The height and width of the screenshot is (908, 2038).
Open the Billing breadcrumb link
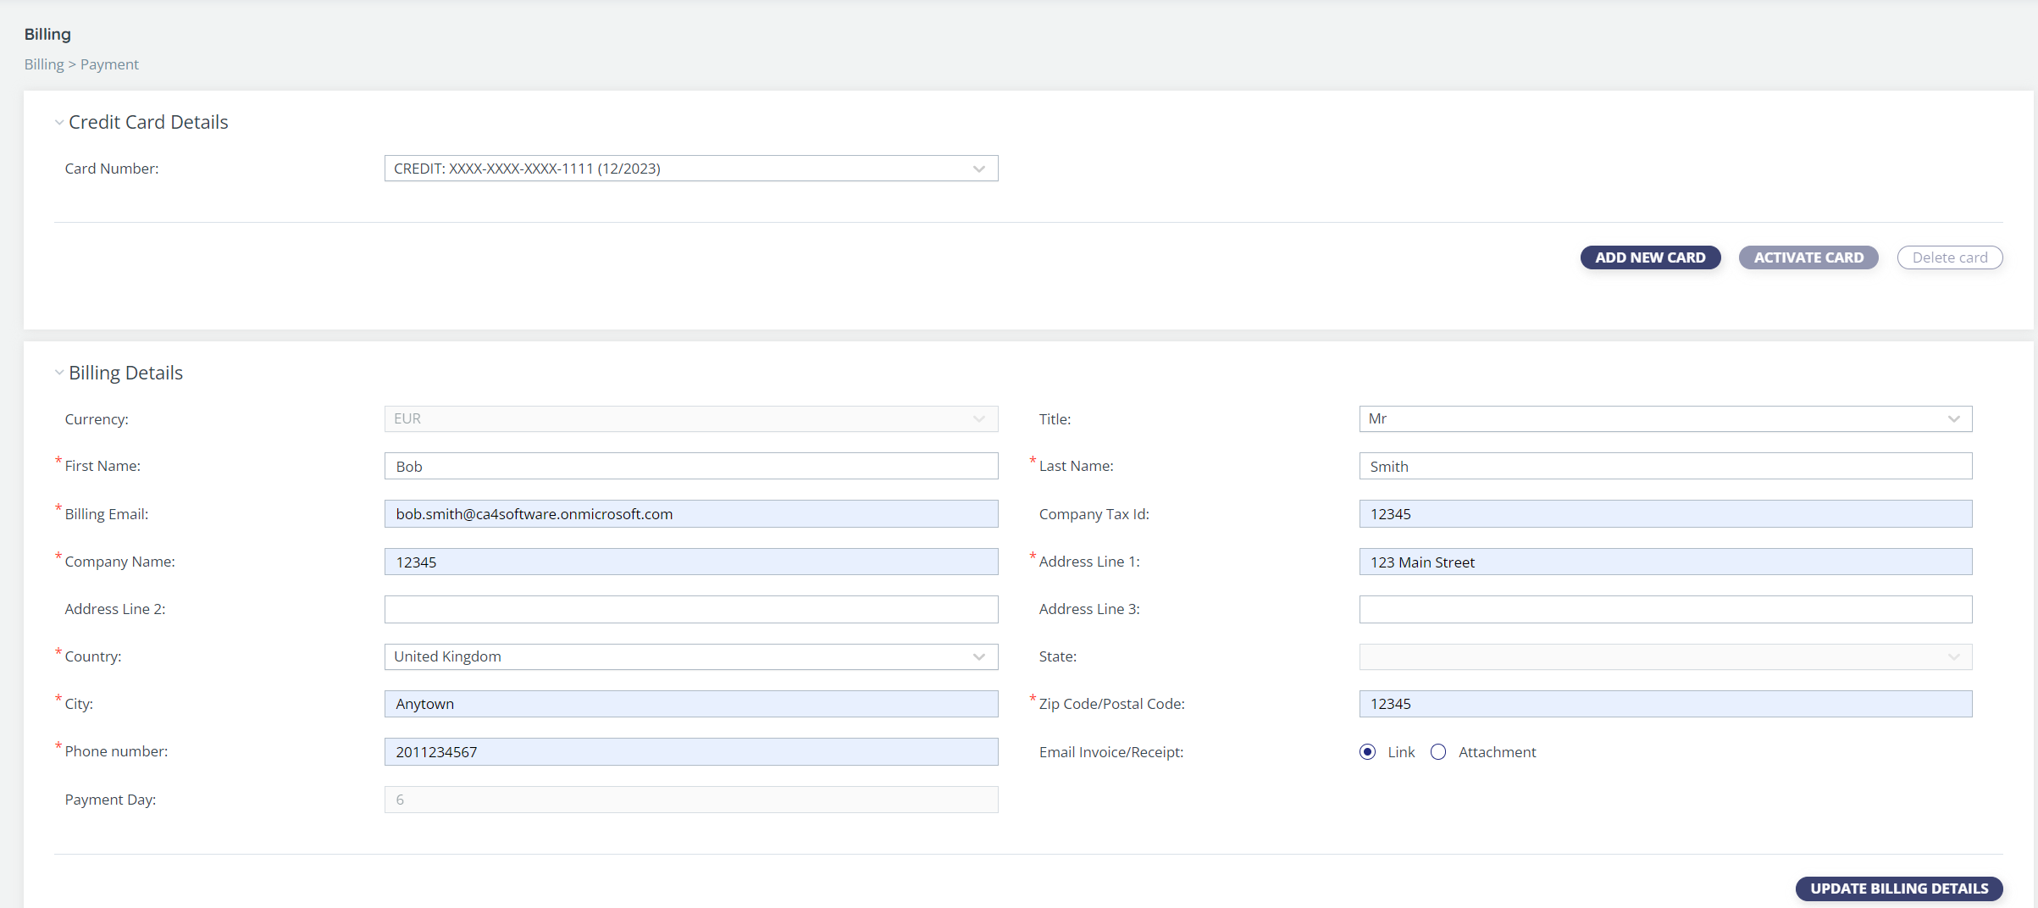(x=43, y=64)
